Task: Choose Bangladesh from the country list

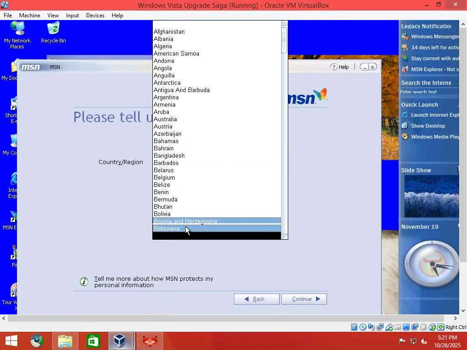Action: [x=217, y=156]
